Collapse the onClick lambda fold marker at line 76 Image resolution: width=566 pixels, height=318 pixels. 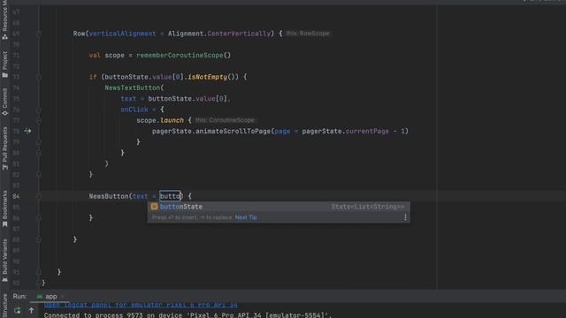tap(39, 110)
